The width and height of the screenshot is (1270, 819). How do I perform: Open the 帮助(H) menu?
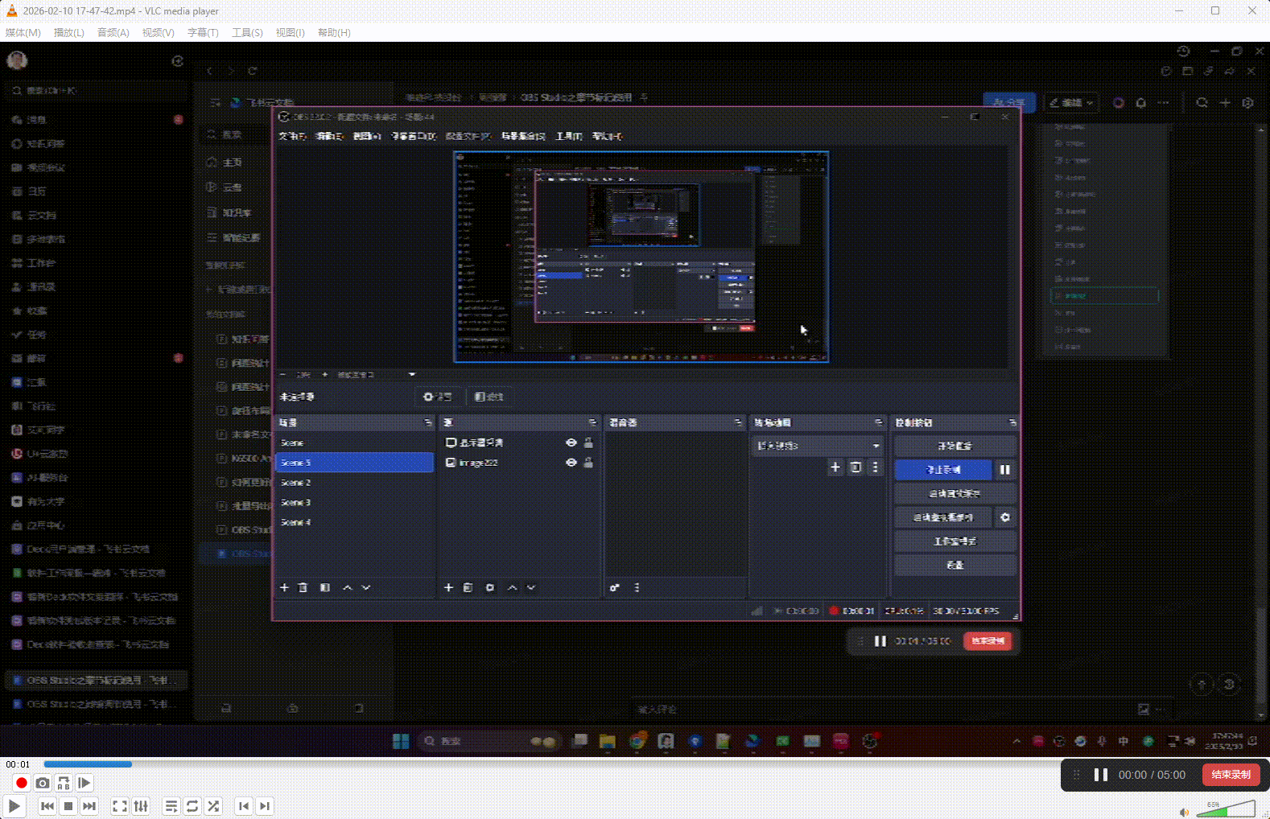334,33
